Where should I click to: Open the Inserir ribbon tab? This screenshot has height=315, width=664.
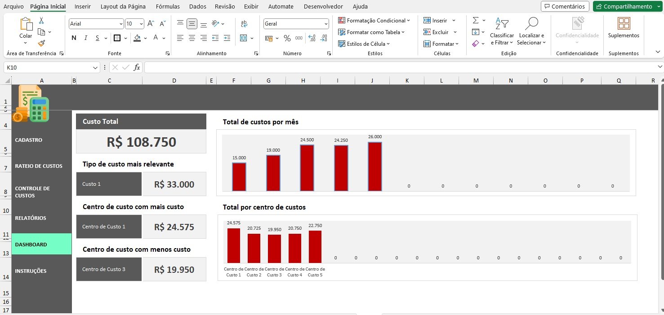pyautogui.click(x=82, y=7)
